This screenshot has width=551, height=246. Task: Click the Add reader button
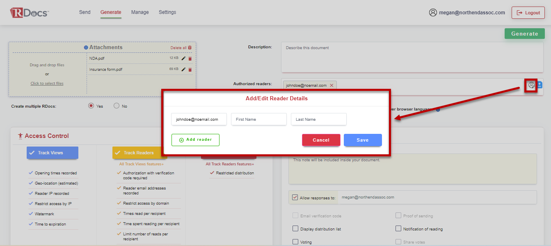[195, 140]
